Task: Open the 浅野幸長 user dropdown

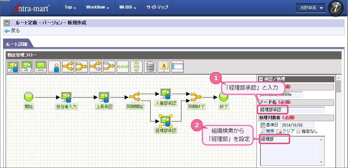Action: point(310,8)
